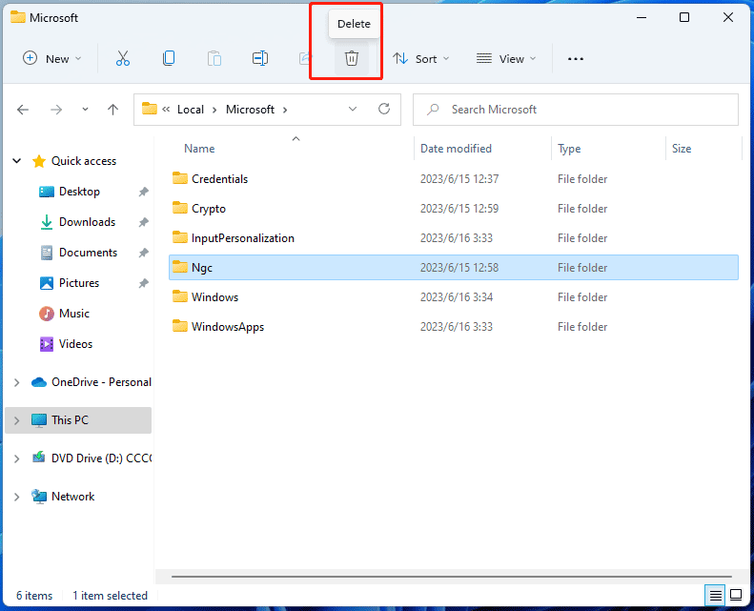Expand the Network tree node
Screen dimensions: 754x611
click(17, 497)
